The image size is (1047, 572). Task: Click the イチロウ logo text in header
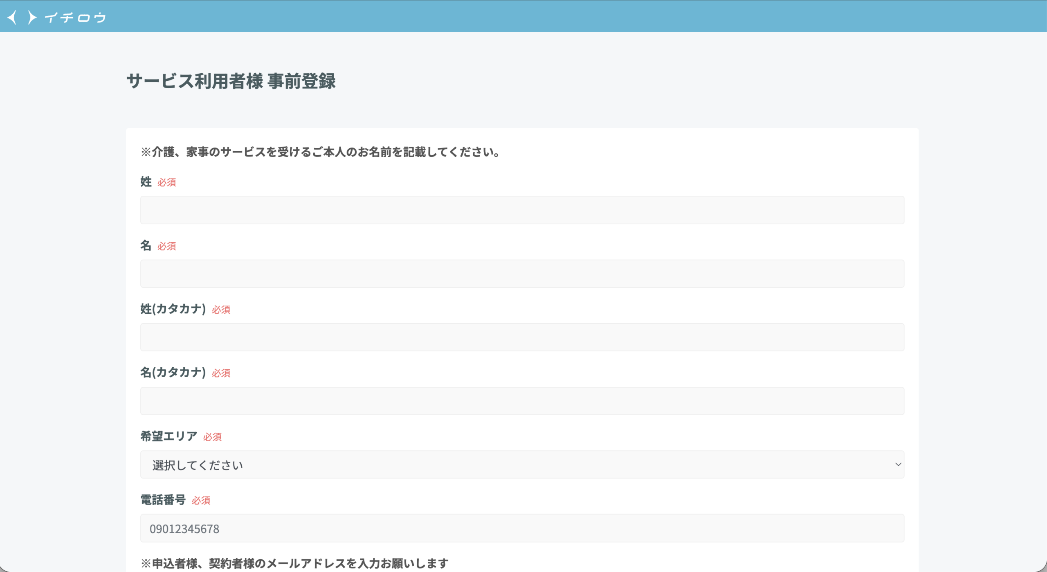pyautogui.click(x=75, y=18)
